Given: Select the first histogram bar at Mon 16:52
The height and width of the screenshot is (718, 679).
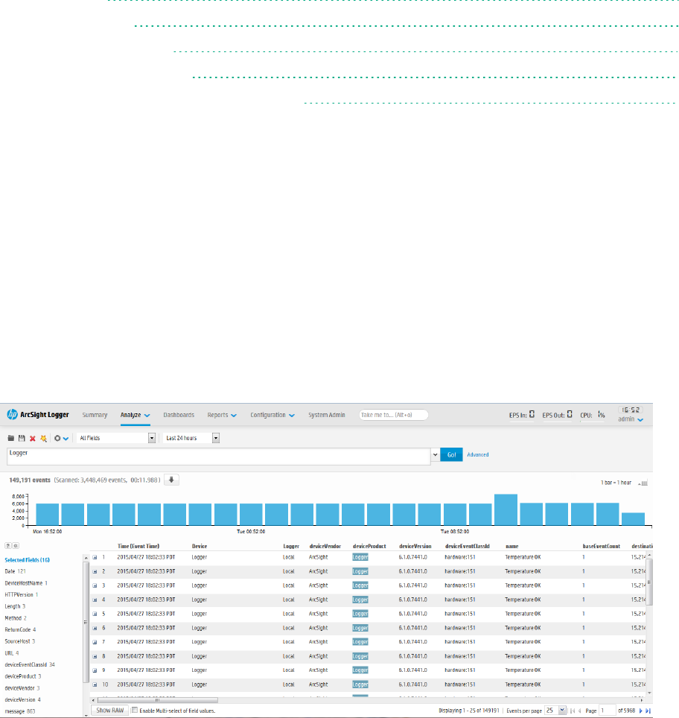Looking at the screenshot, I should pos(47,514).
